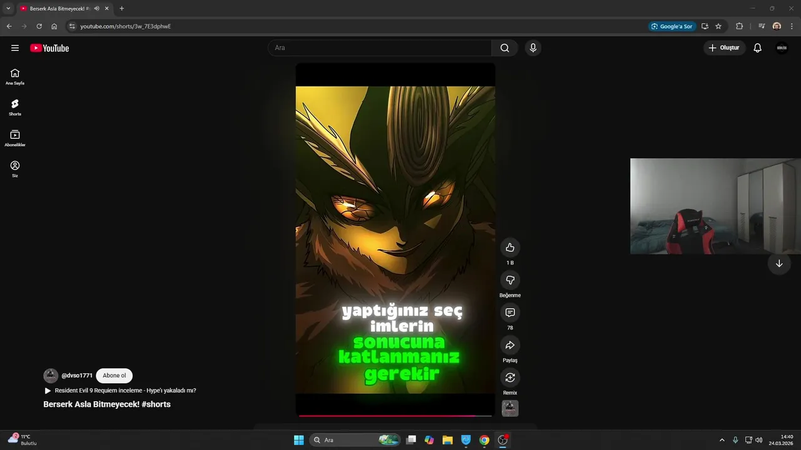801x450 pixels.
Task: Navigate back in Chrome
Action: click(9, 26)
